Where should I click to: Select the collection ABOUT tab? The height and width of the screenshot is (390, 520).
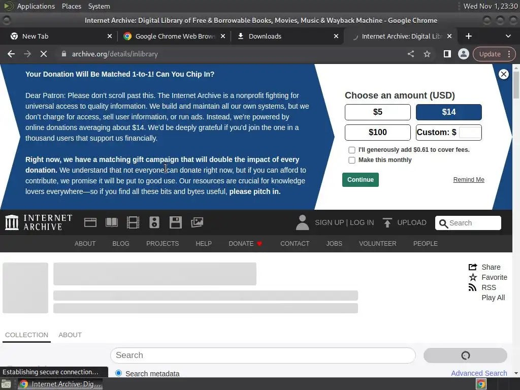70,335
